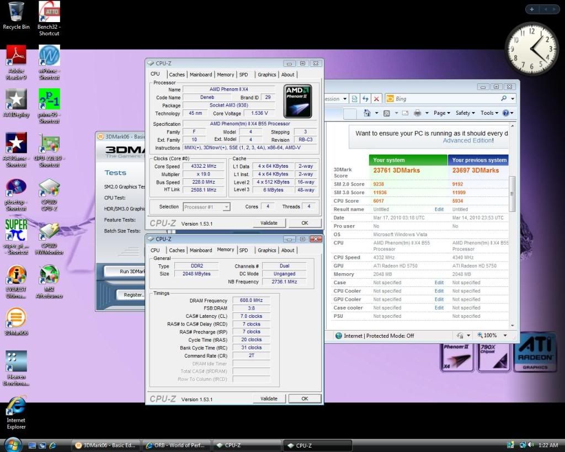
Task: Click the RSS feeds icon in toolbar
Action: pyautogui.click(x=387, y=113)
